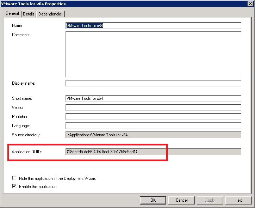This screenshot has width=255, height=208.
Task: Focus the Version input field
Action: 153,108
